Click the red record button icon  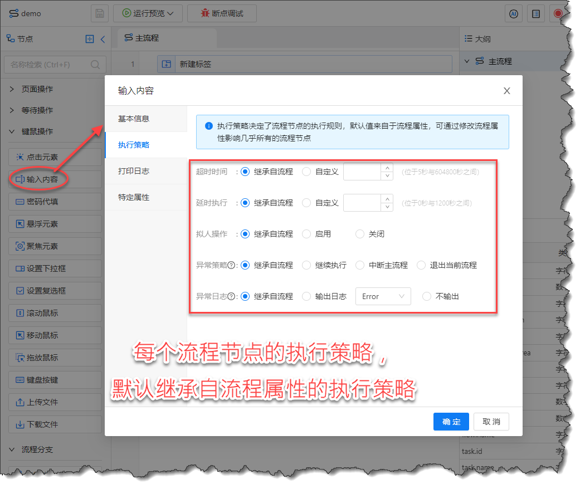558,14
